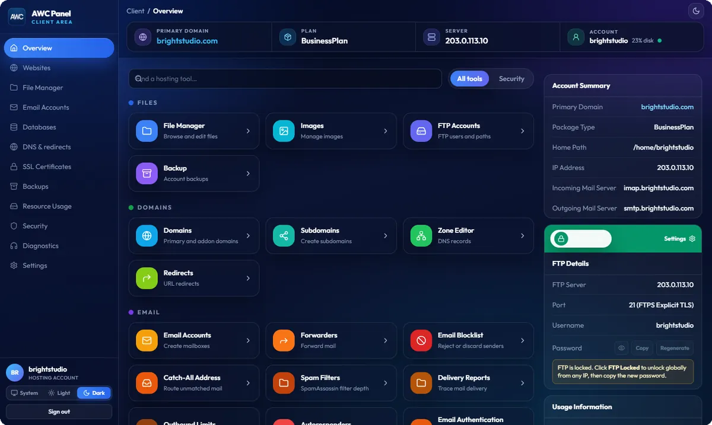Expand Zone Editor card chevron
This screenshot has height=425, width=712.
(522, 236)
